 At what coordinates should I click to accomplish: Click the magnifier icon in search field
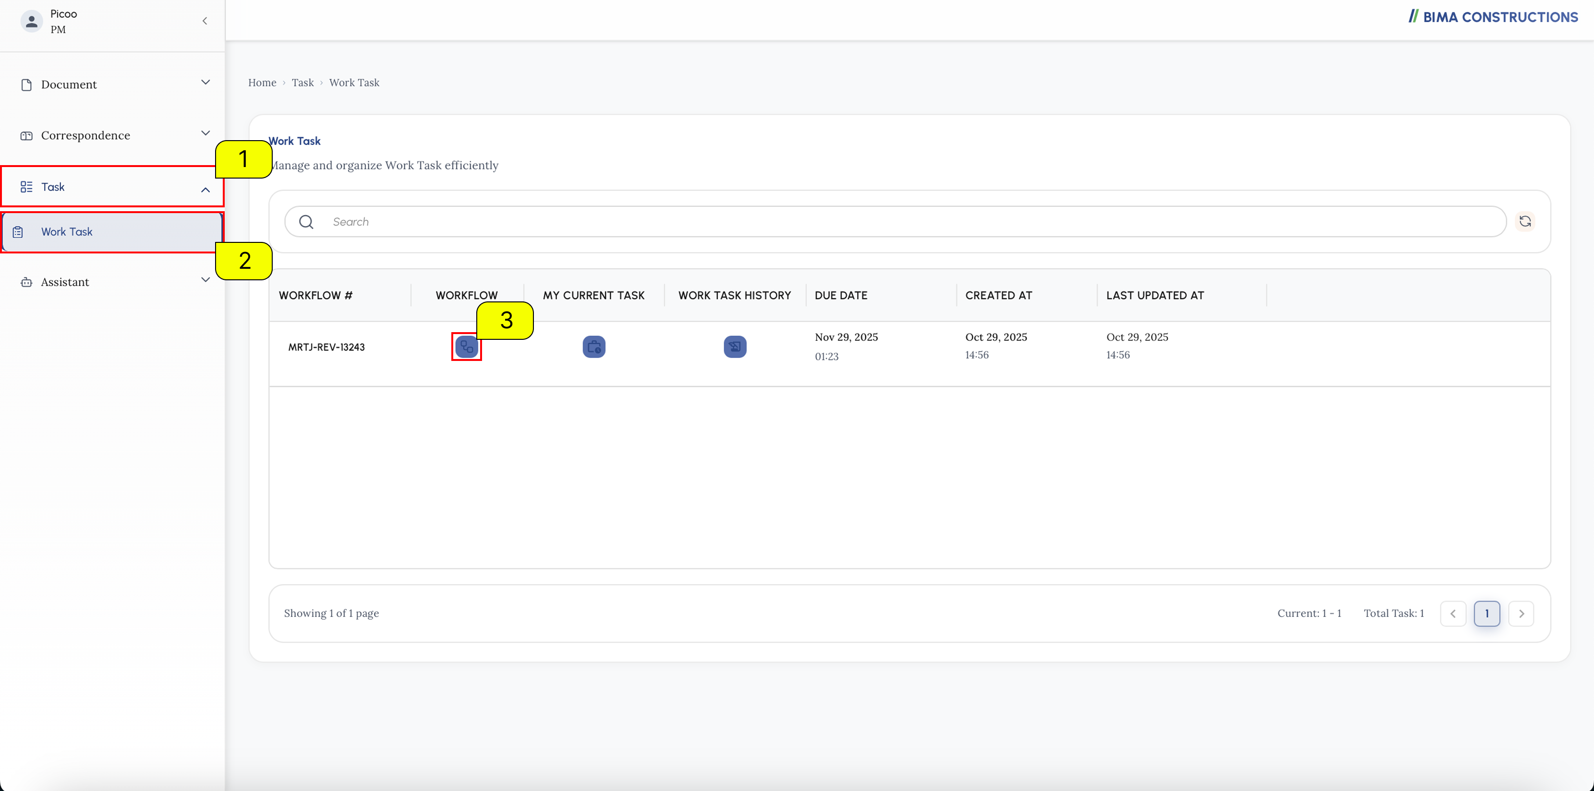[306, 222]
